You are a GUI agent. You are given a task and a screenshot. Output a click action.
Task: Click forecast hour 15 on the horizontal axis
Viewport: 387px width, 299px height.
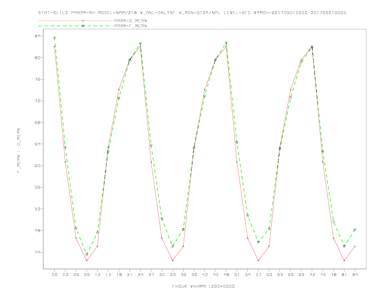pyautogui.click(x=108, y=275)
